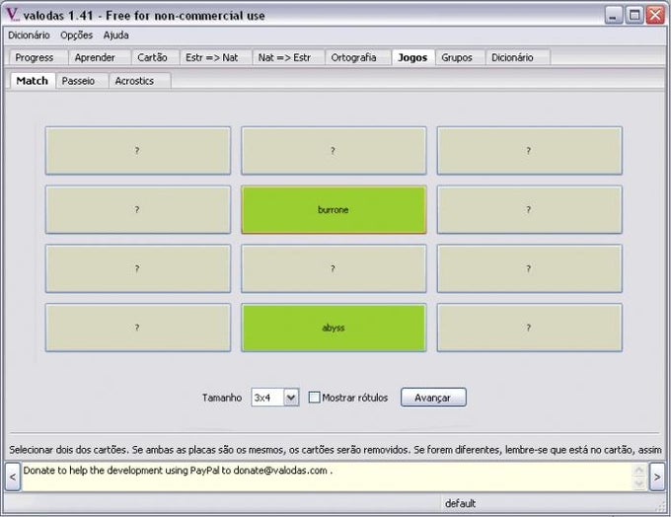Screen dimensions: 671x517
Task: Select the Estr => Nat tab
Action: [215, 58]
